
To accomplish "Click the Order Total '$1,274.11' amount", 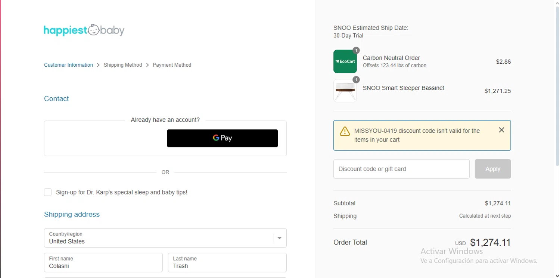I will point(490,243).
